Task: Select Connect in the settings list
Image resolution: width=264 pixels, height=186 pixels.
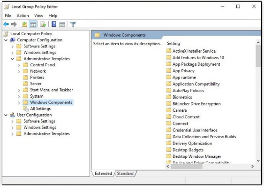Action: [180, 124]
